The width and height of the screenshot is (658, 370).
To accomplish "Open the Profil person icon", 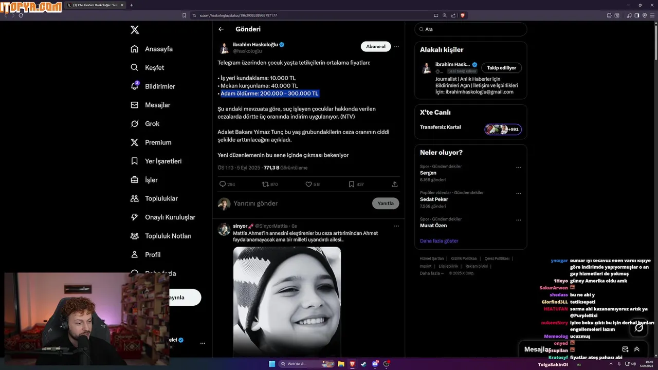I will [x=134, y=254].
